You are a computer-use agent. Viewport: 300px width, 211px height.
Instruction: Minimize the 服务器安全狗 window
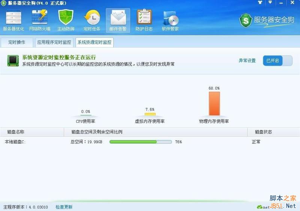[281, 3]
